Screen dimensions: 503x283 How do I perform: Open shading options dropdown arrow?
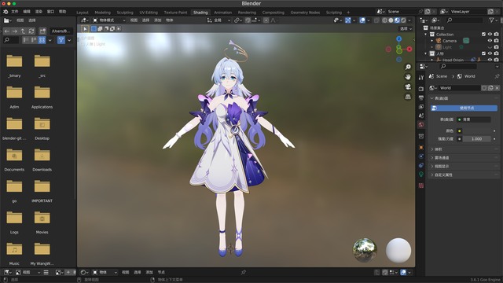point(409,20)
